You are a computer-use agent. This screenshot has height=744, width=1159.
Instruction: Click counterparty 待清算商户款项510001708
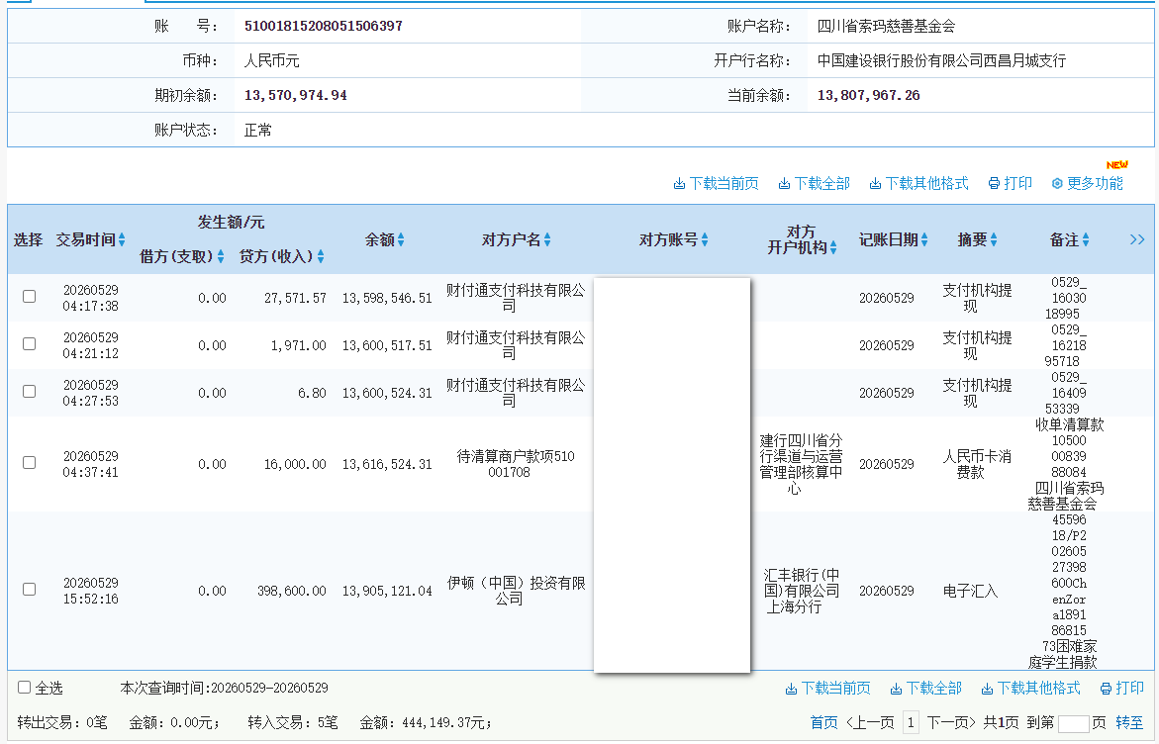tap(516, 464)
